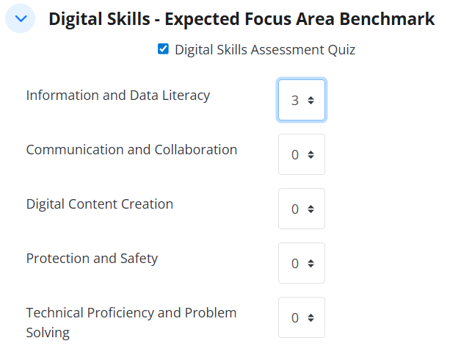Image resolution: width=450 pixels, height=349 pixels.
Task: Click the Expected Focus Area Benchmark heading
Action: tap(242, 19)
